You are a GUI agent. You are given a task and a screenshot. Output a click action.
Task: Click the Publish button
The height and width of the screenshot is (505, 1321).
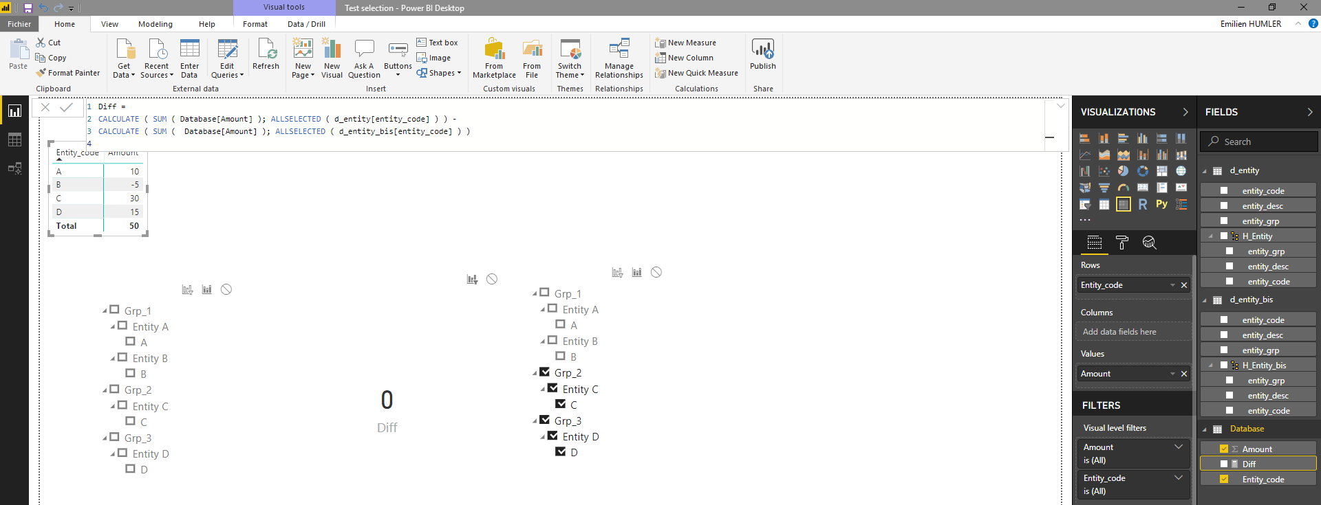point(763,55)
